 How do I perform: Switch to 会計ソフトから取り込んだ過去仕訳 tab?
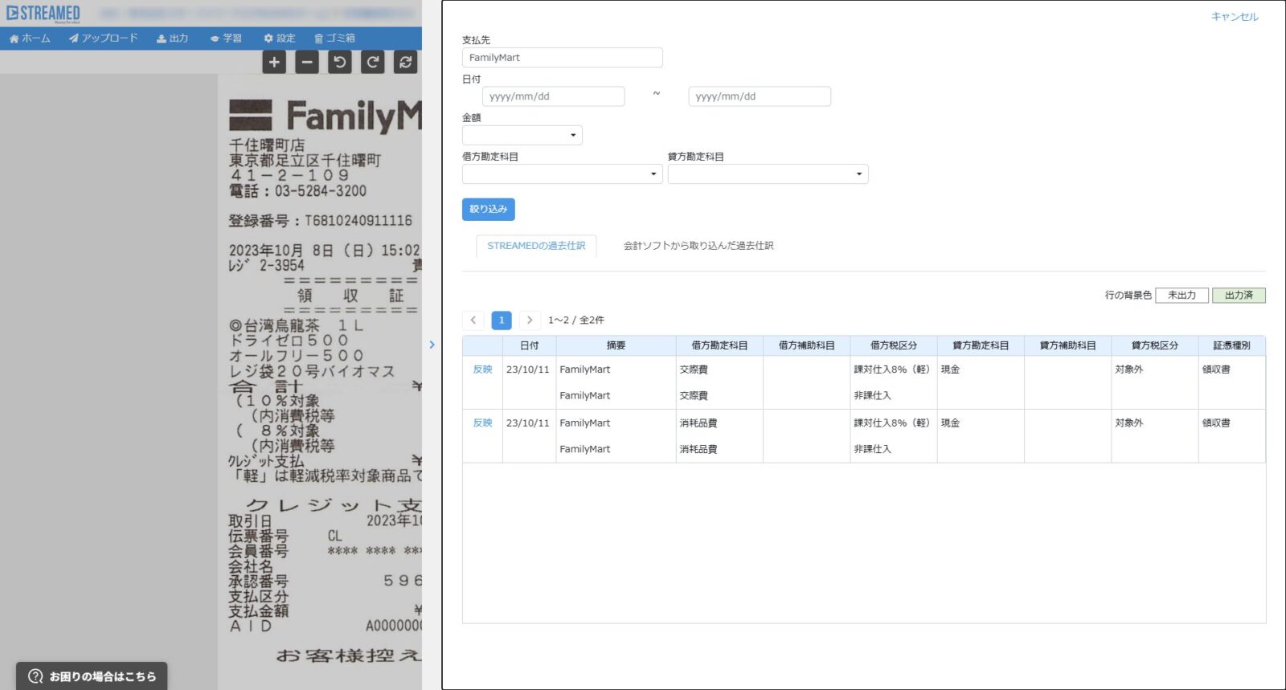698,246
